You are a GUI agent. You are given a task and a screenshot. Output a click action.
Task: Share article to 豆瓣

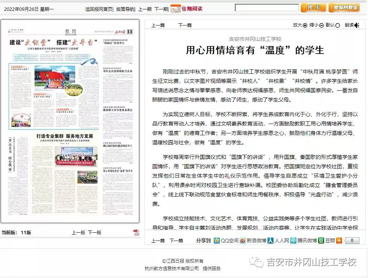point(321,241)
